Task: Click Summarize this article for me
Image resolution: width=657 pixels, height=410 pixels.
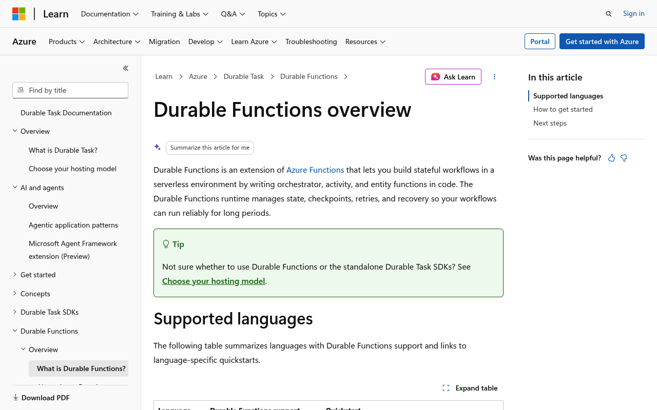Action: [210, 148]
